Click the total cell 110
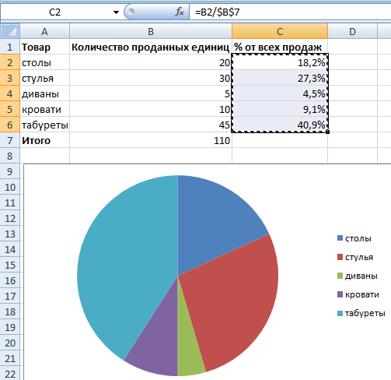 [151, 140]
